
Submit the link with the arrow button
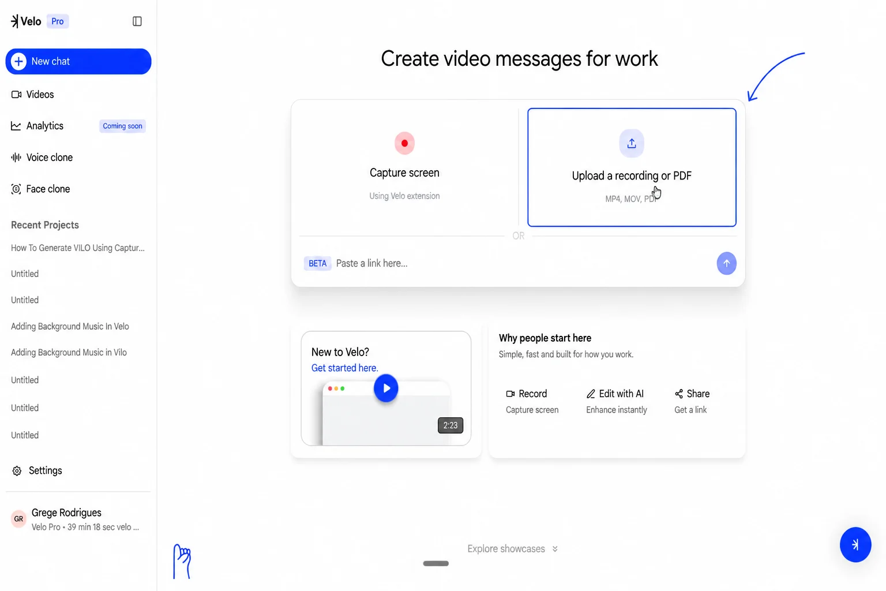point(727,263)
